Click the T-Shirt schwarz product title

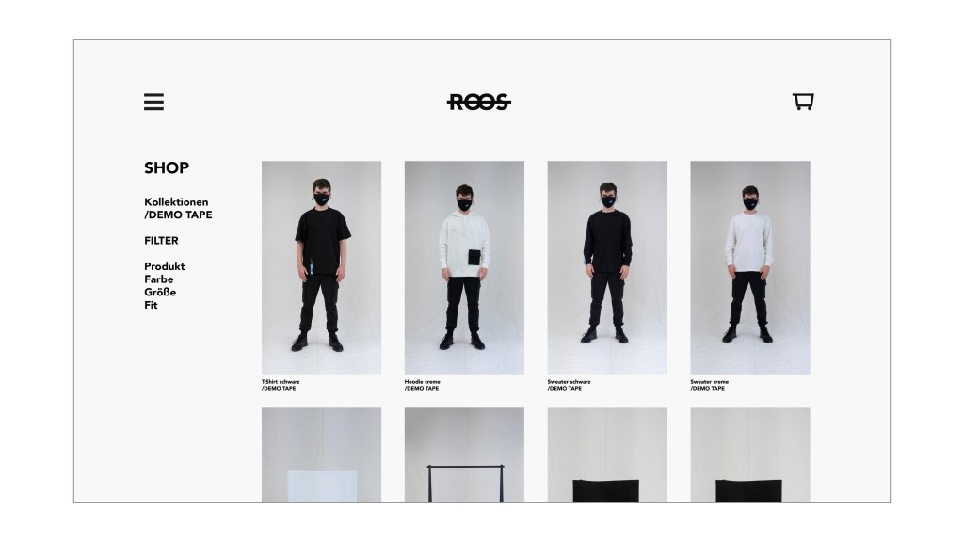click(x=281, y=382)
